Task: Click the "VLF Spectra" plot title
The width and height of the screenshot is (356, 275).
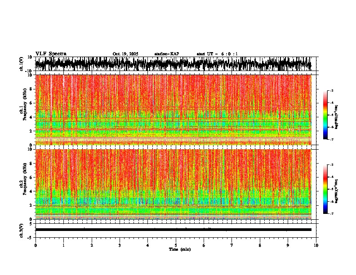Action: 51,54
